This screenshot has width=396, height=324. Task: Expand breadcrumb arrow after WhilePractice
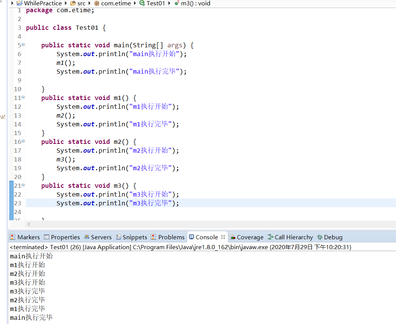[x=66, y=3]
